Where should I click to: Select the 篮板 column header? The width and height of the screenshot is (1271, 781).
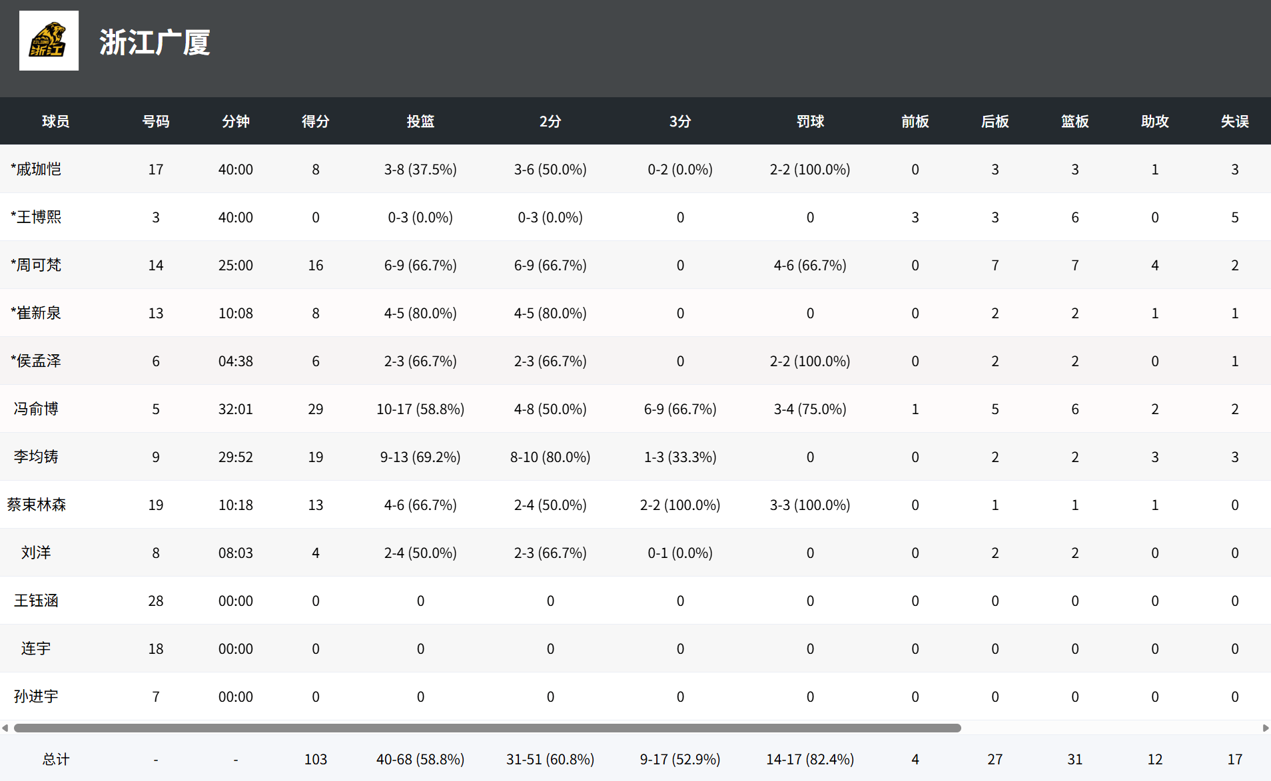click(x=1074, y=121)
